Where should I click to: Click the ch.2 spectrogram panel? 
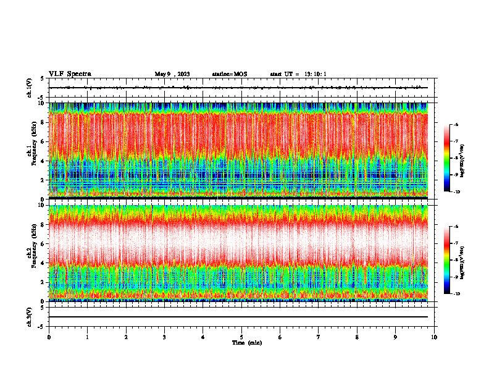click(238, 253)
